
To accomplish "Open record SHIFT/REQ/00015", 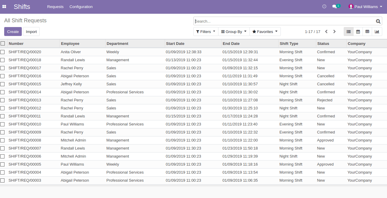I will [25, 84].
